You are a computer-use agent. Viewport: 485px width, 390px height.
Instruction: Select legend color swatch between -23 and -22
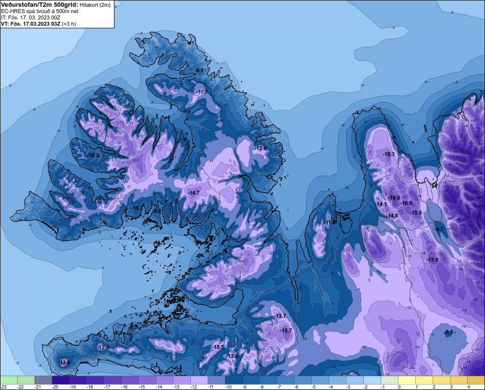[x=9, y=380]
